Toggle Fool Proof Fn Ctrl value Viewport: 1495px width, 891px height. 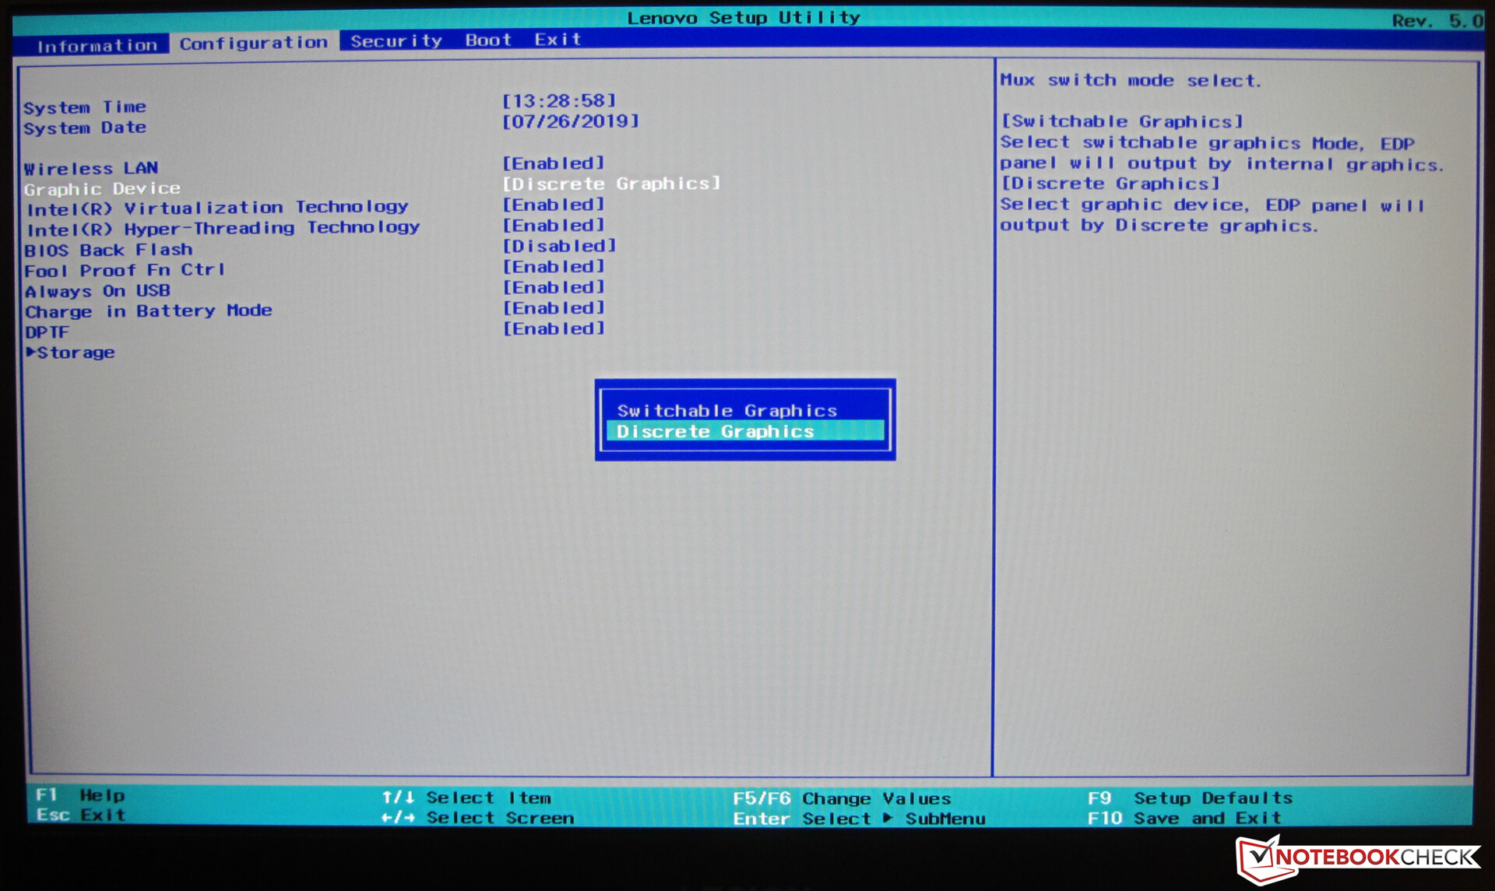point(553,267)
